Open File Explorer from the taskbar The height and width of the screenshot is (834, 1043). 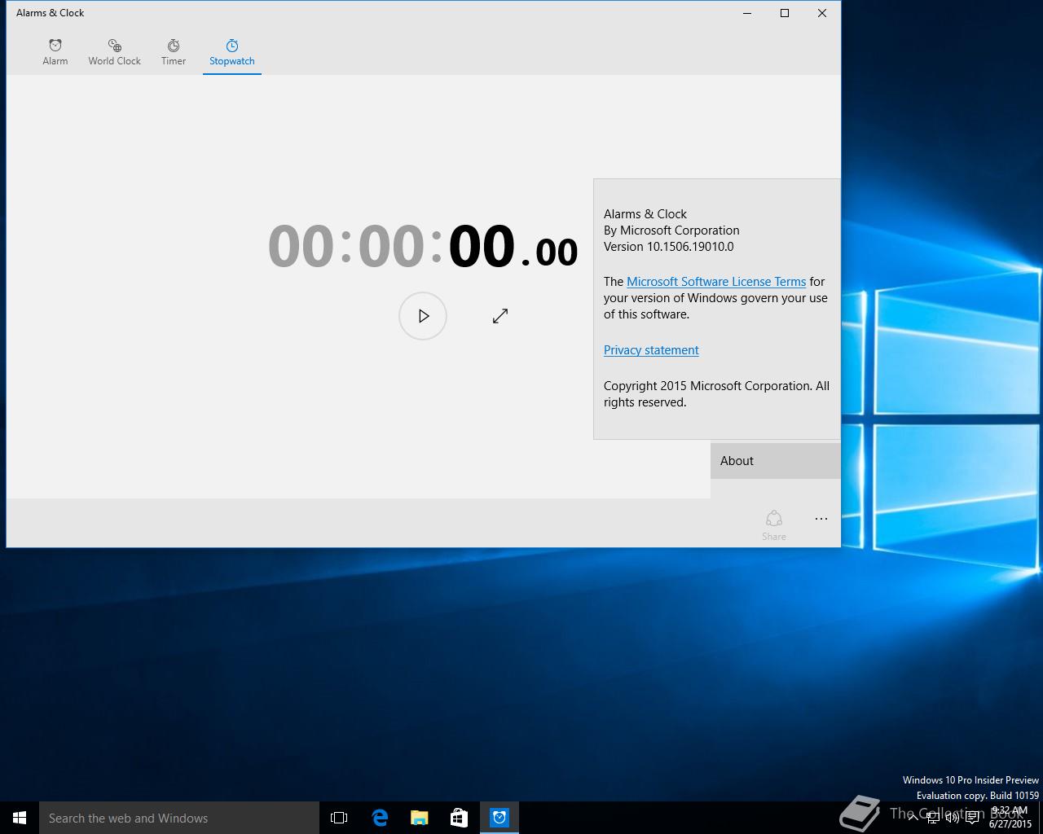click(x=420, y=818)
